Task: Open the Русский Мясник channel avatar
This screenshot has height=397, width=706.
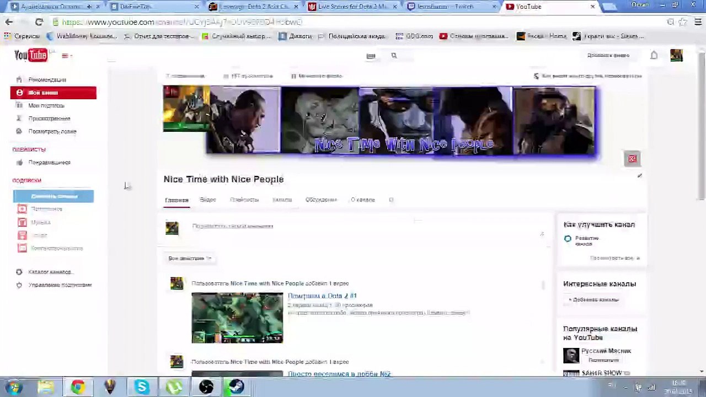Action: [571, 355]
